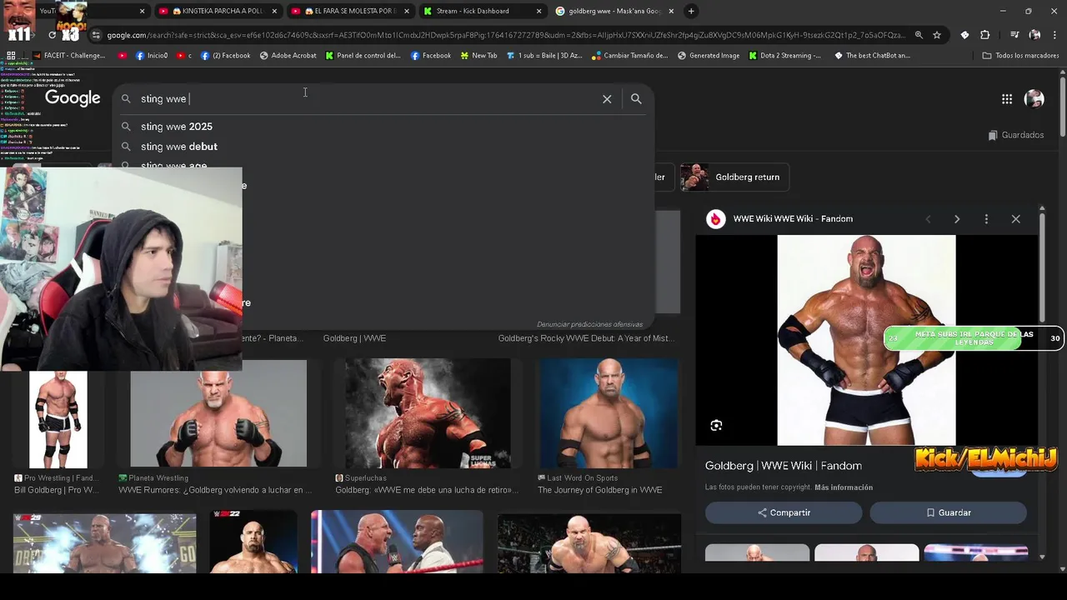Open Last Word On Sports Goldberg thumbnail

click(x=608, y=413)
